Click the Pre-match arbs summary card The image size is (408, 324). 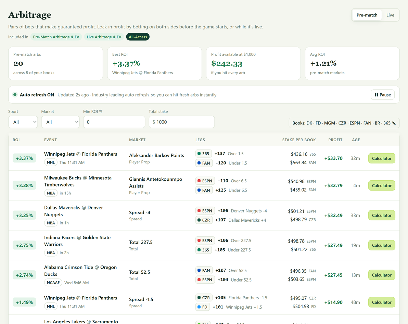[x=56, y=63]
